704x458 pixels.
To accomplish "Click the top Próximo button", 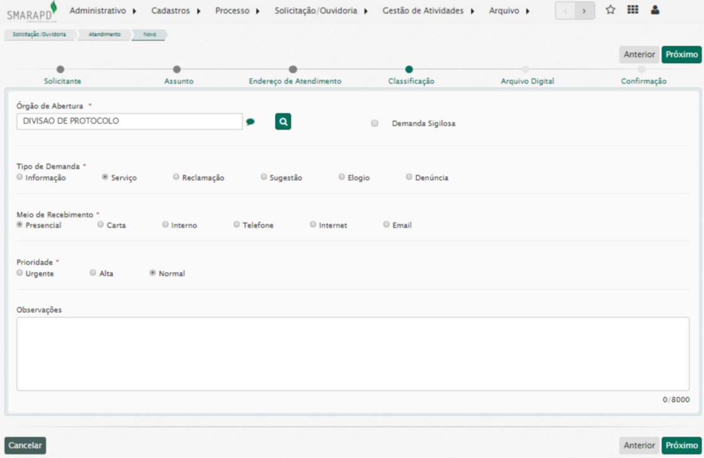I will [x=681, y=55].
